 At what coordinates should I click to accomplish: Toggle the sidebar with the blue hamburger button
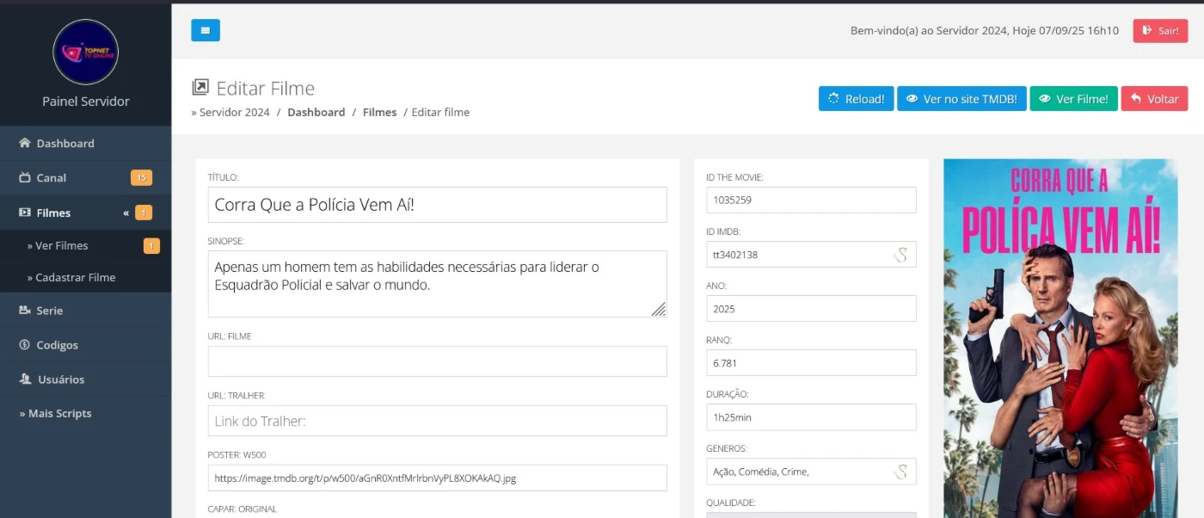[x=206, y=30]
